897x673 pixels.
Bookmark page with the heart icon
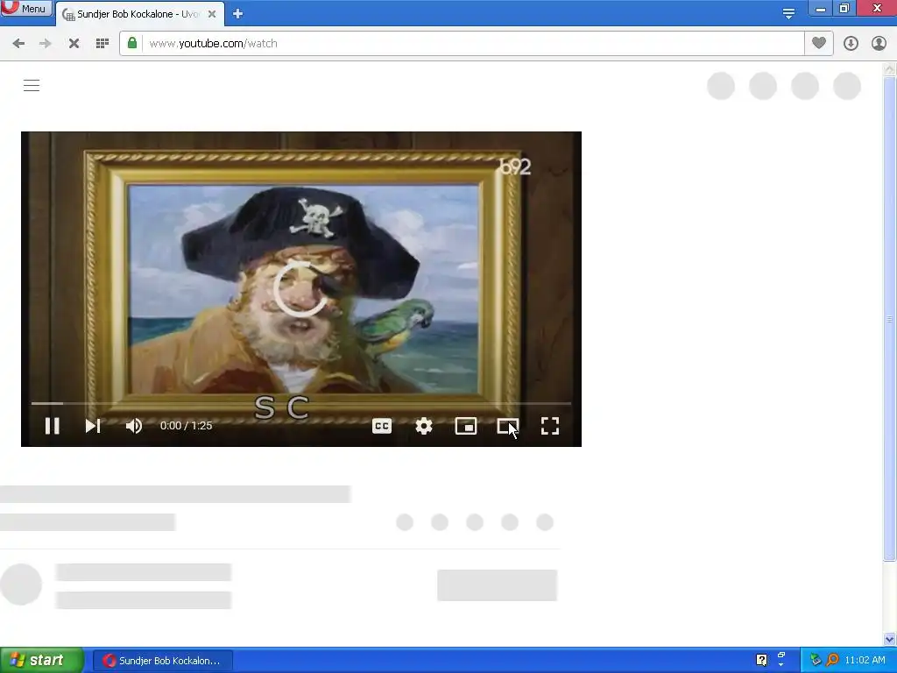(x=819, y=43)
